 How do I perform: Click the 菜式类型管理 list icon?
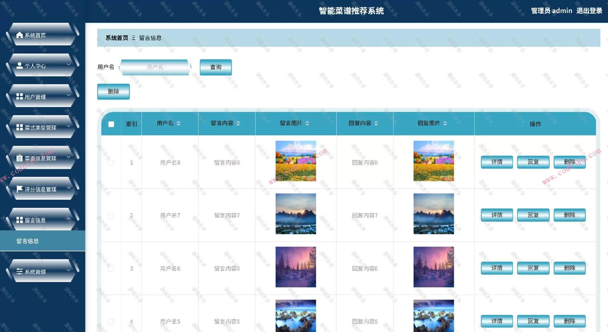pyautogui.click(x=20, y=127)
